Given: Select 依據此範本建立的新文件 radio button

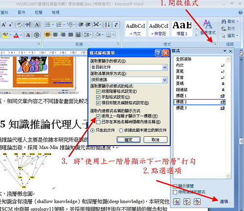Looking at the screenshot, I should [121, 130].
